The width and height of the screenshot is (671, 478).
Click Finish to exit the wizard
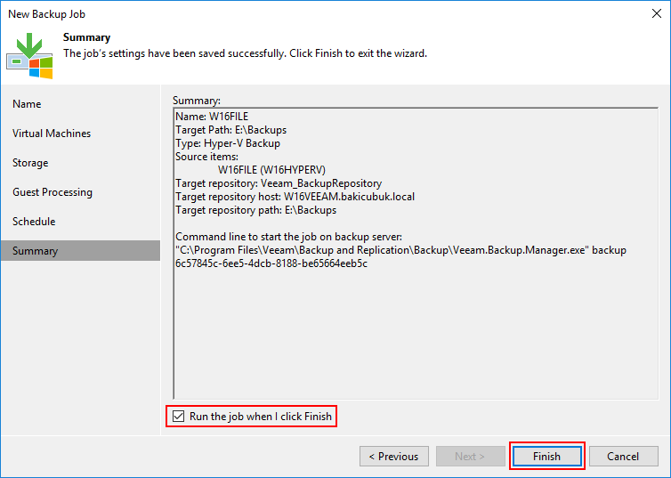[x=547, y=456]
